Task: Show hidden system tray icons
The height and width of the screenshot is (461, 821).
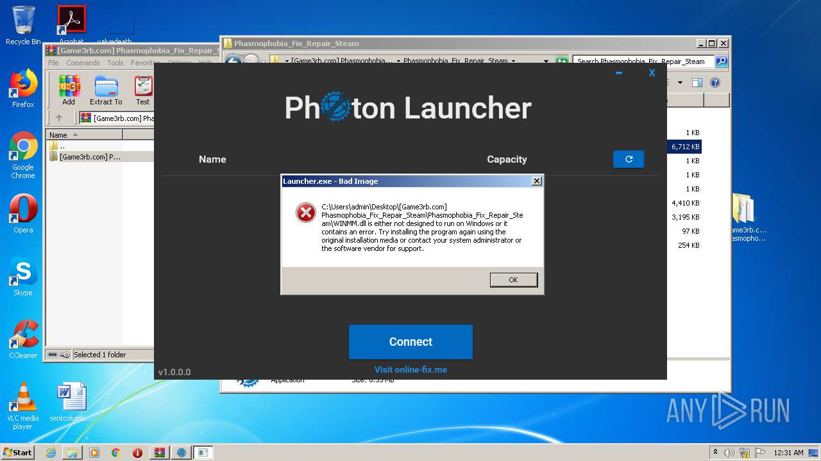Action: tap(715, 452)
